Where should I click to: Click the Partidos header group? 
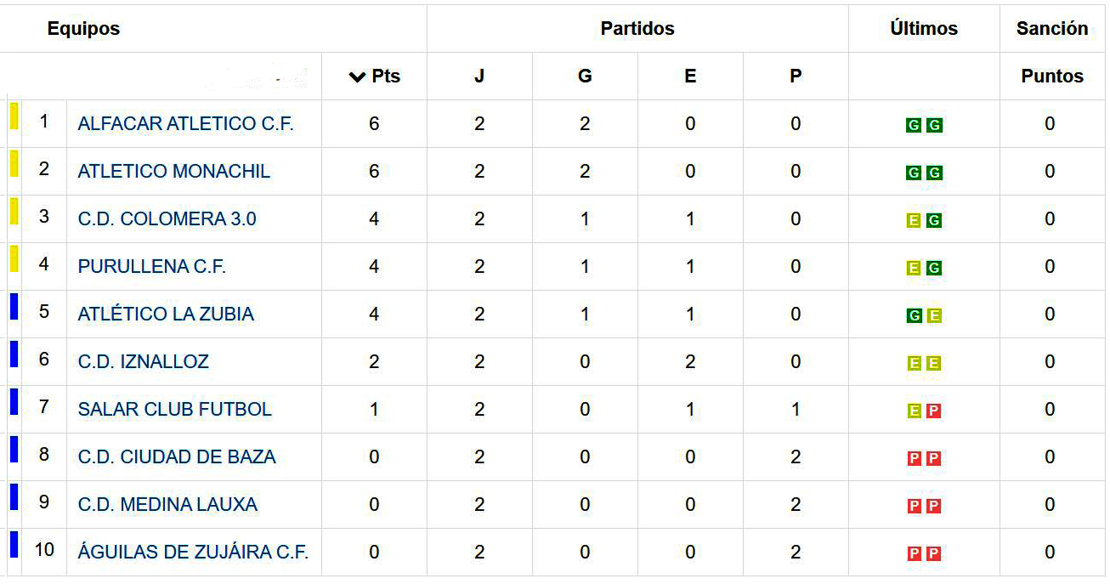[637, 29]
